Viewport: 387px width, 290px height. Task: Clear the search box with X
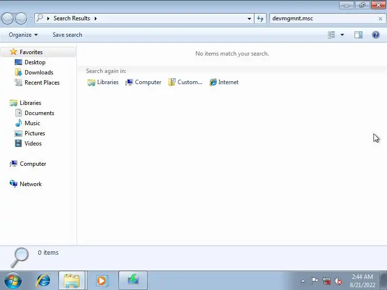(x=380, y=18)
